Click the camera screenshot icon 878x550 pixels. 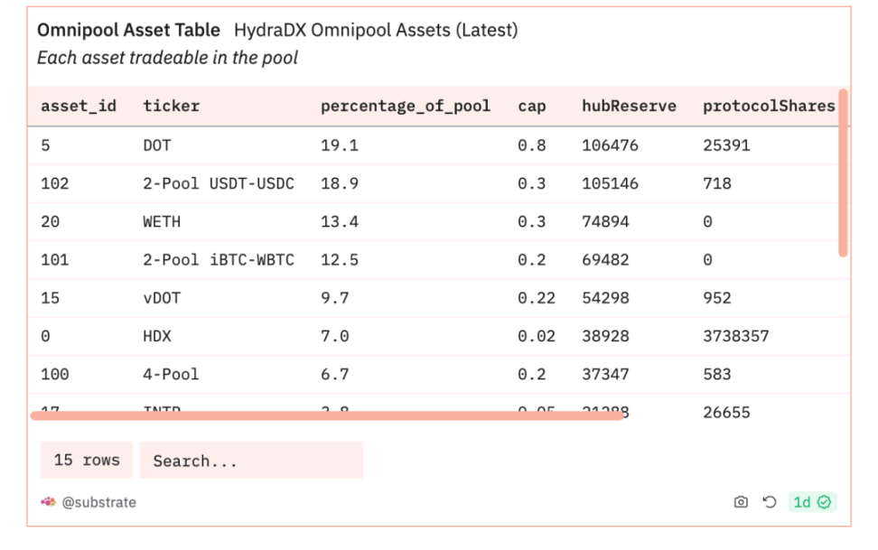pos(741,502)
